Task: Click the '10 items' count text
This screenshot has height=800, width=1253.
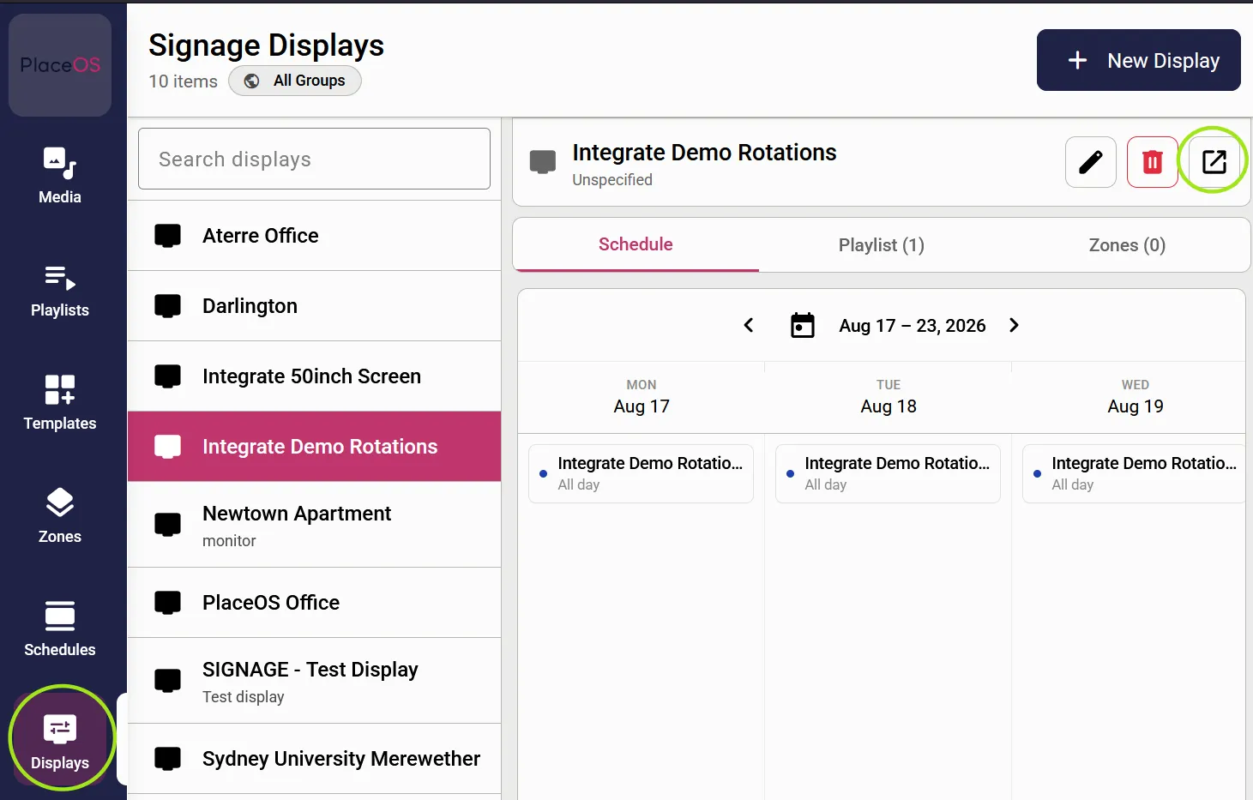Action: coord(183,81)
